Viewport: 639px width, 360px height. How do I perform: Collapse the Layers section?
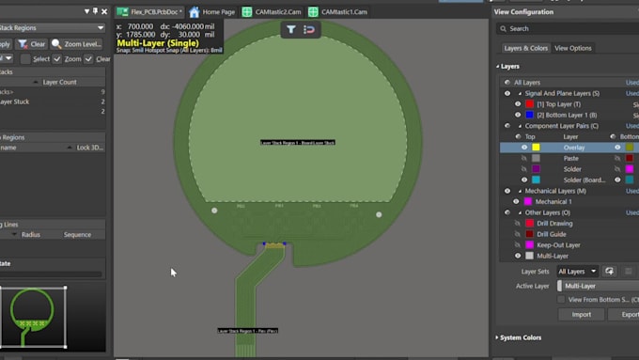[498, 66]
